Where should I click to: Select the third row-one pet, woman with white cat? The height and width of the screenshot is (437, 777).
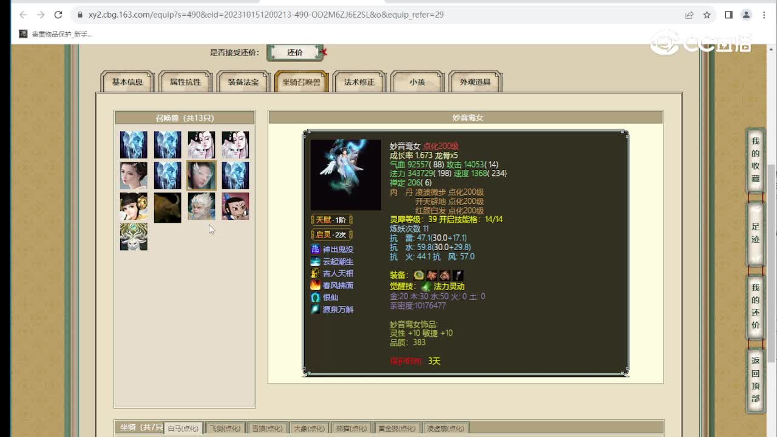(x=202, y=144)
